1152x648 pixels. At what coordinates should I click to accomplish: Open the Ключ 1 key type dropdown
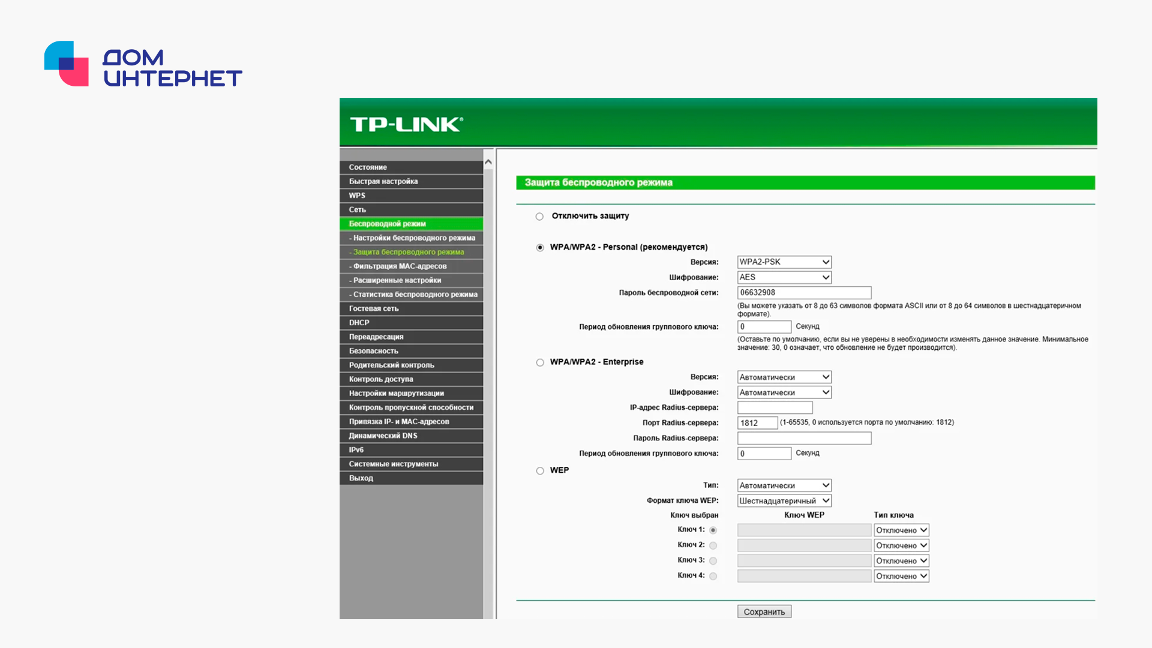point(901,530)
